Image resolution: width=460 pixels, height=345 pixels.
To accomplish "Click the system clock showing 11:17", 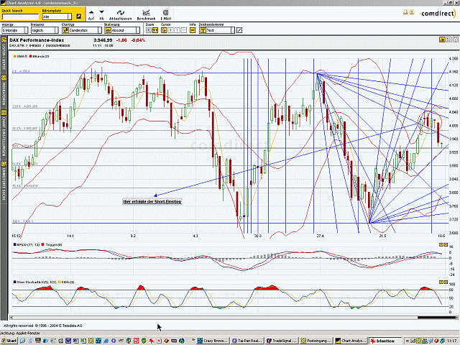I will coord(451,341).
